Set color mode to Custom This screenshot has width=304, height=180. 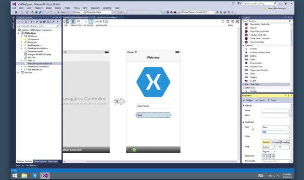click(276, 142)
